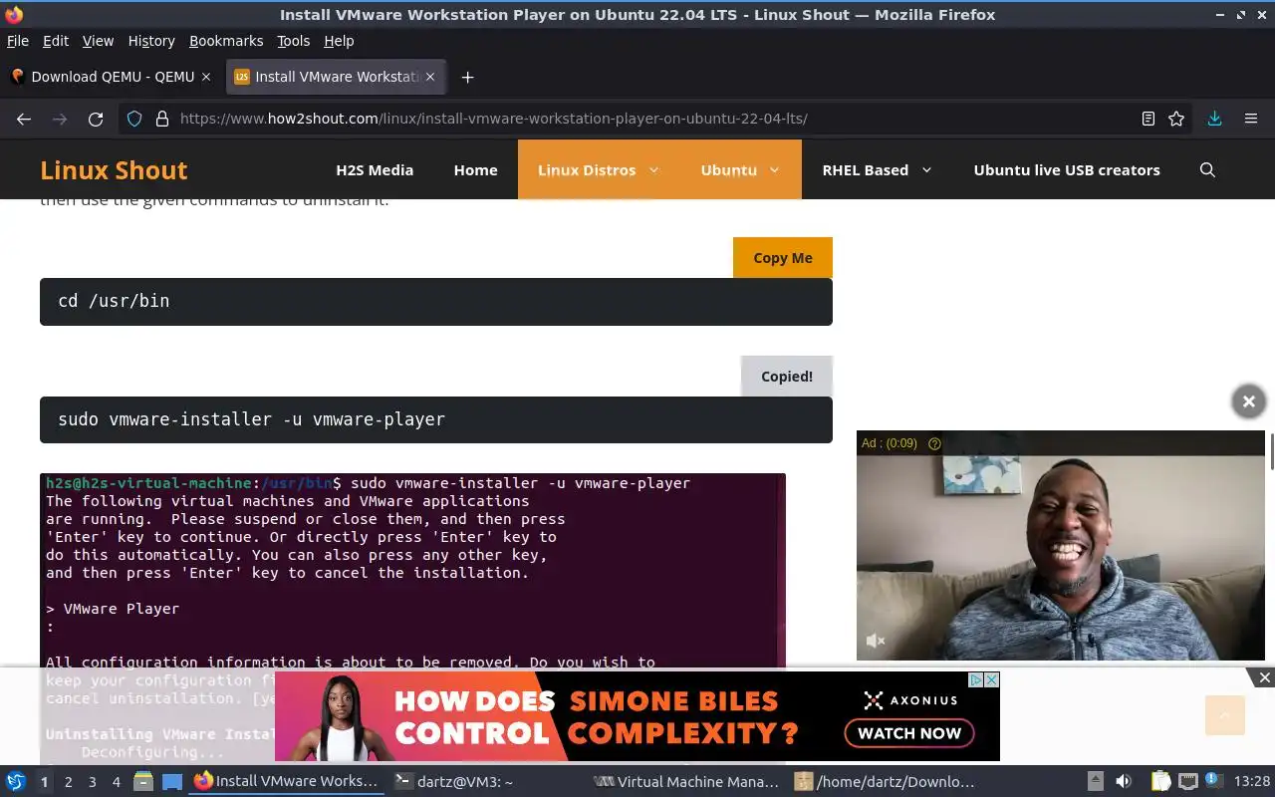Open the Edit menu
This screenshot has width=1275, height=797.
pyautogui.click(x=56, y=41)
